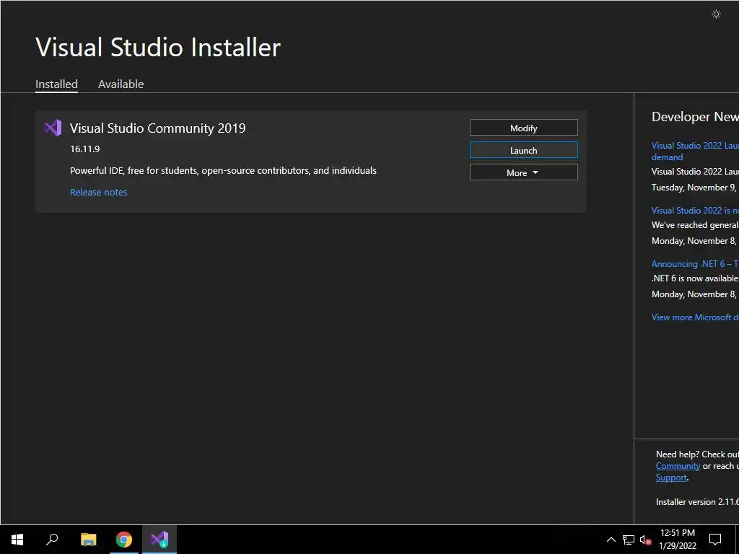Expand the More dropdown menu
This screenshot has height=554, width=739.
[524, 172]
